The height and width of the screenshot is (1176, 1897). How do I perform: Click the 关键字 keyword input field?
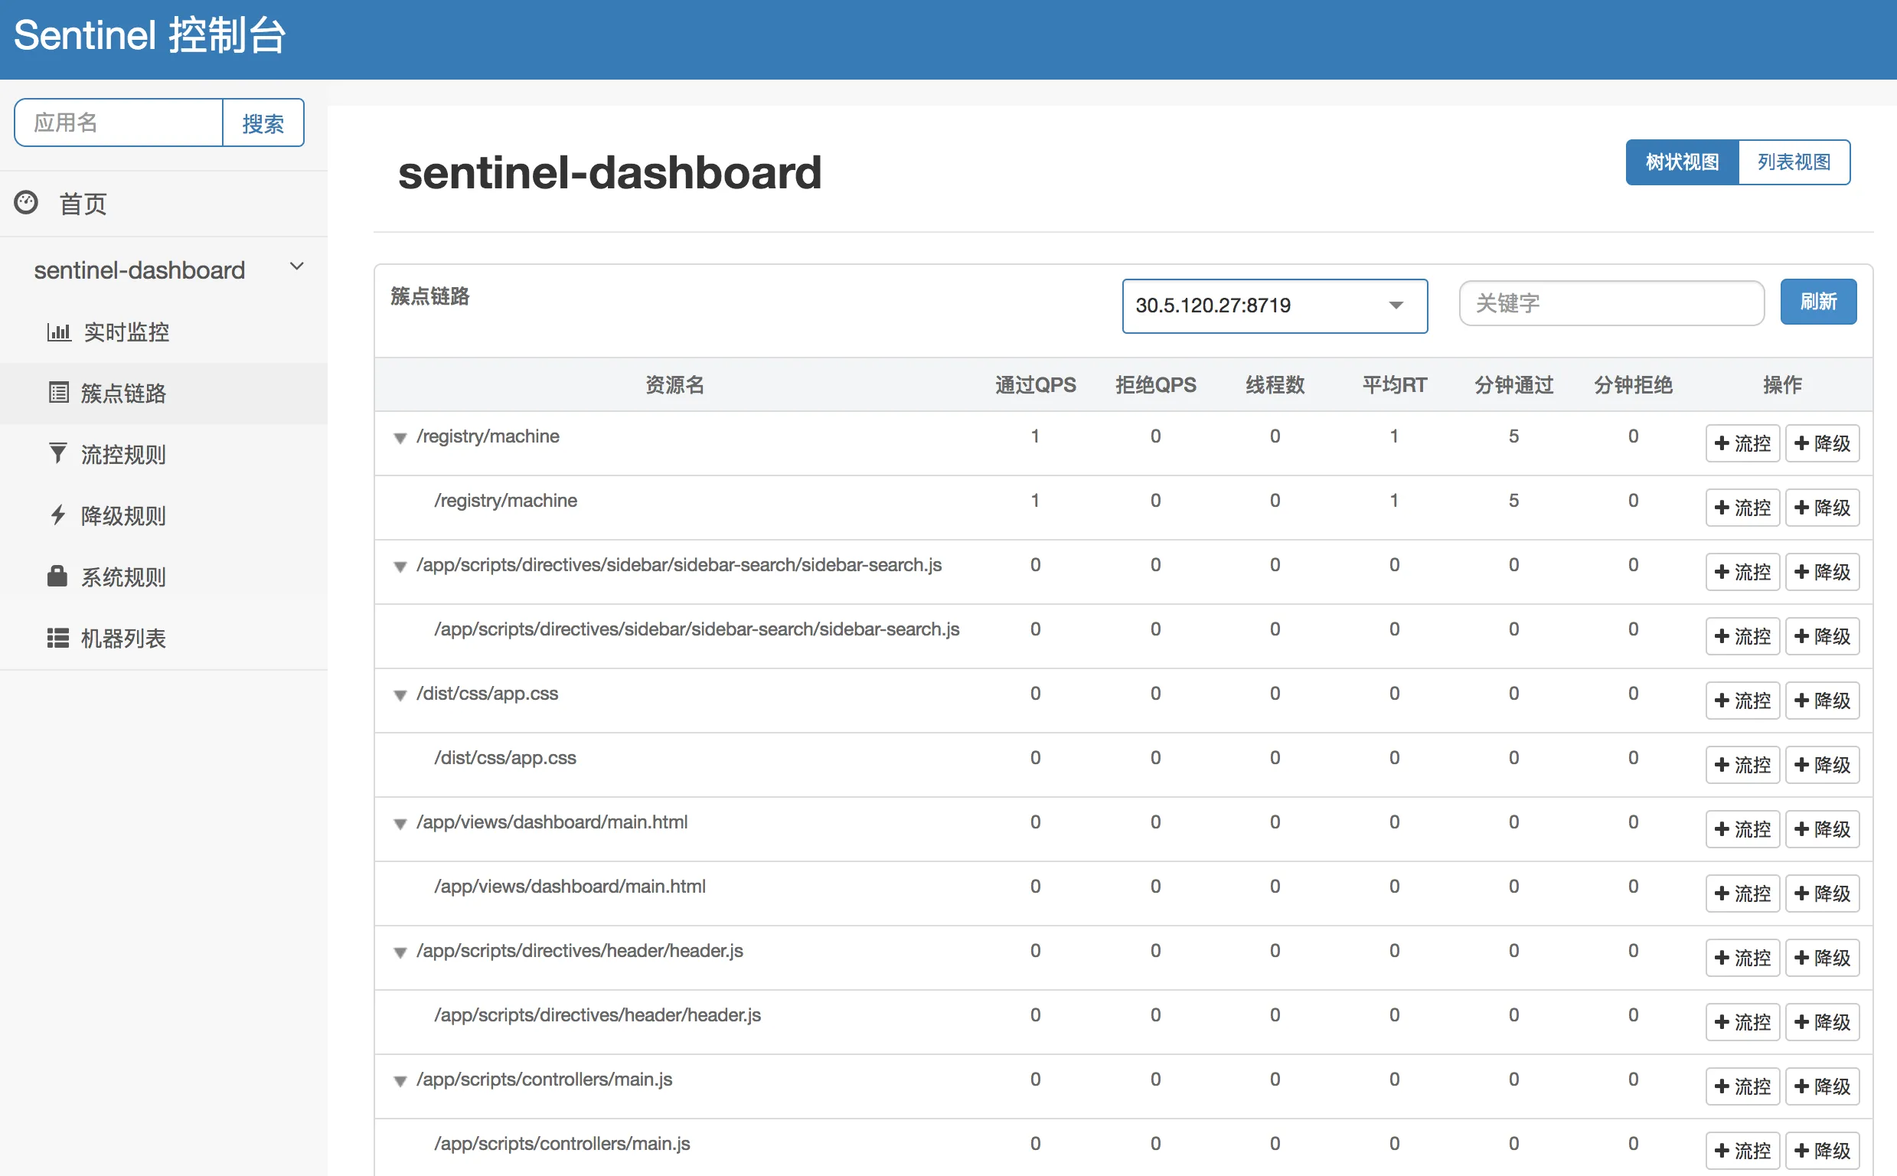coord(1611,303)
